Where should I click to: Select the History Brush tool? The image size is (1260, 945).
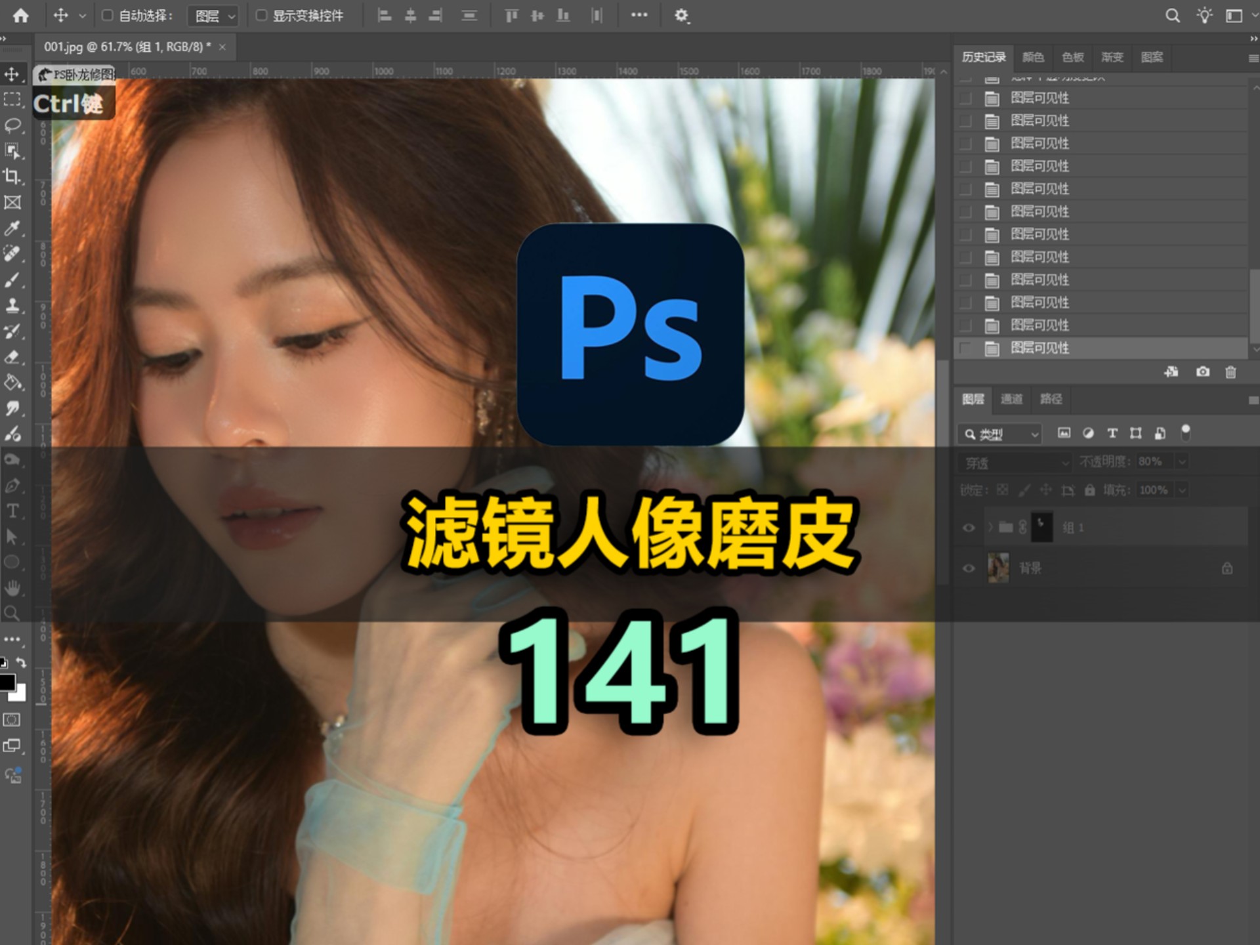point(12,331)
